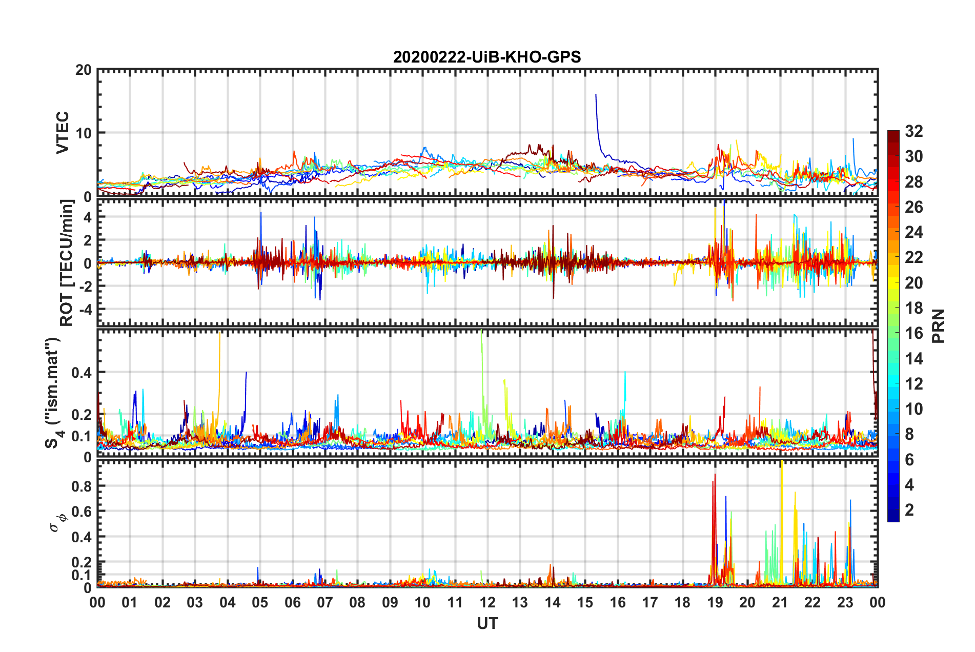Click the 20 label on PRN colorbar
The height and width of the screenshot is (652, 975).
pos(914,283)
